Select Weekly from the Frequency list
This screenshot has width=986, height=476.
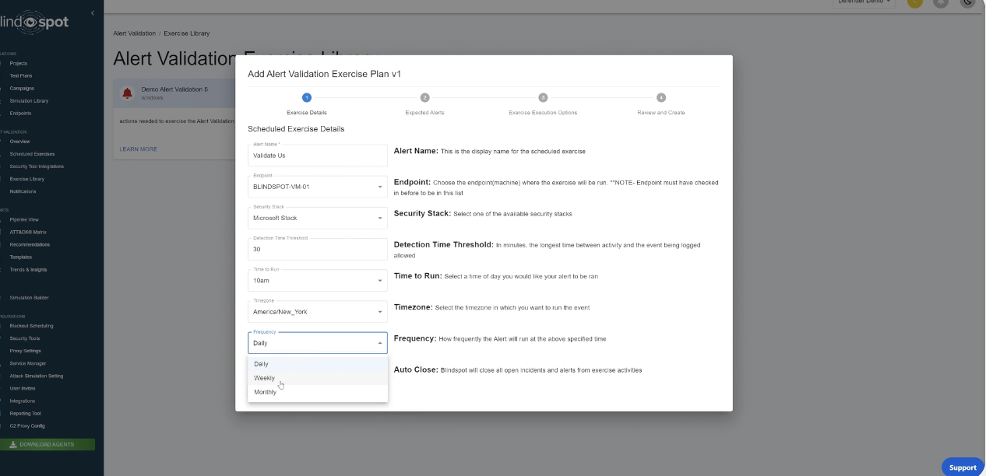click(x=264, y=378)
